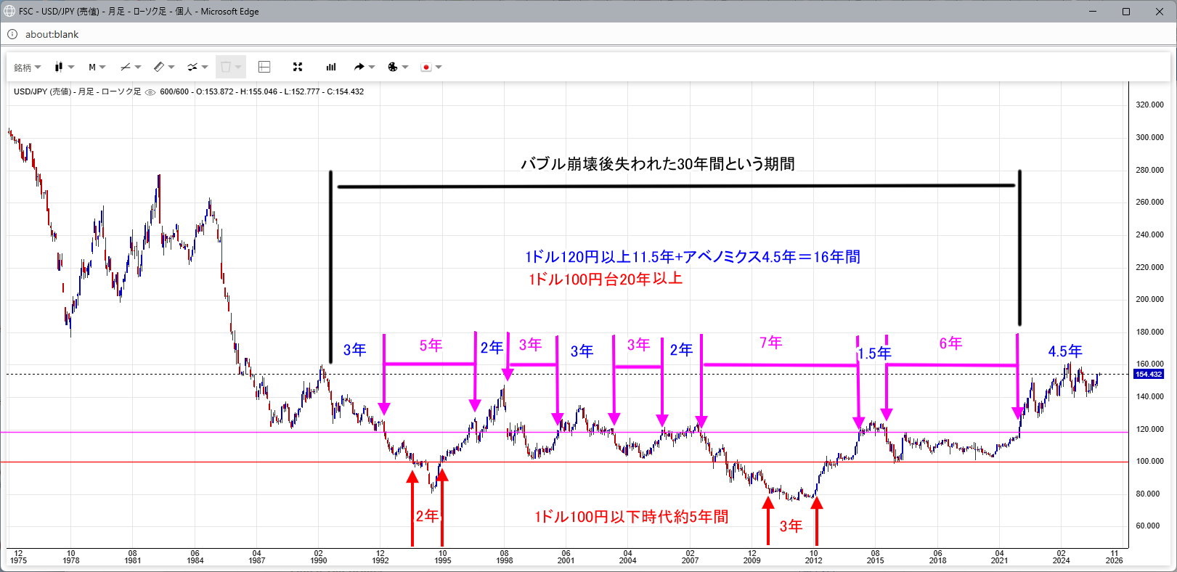Click the about:blank address bar
This screenshot has width=1177, height=572.
52,34
